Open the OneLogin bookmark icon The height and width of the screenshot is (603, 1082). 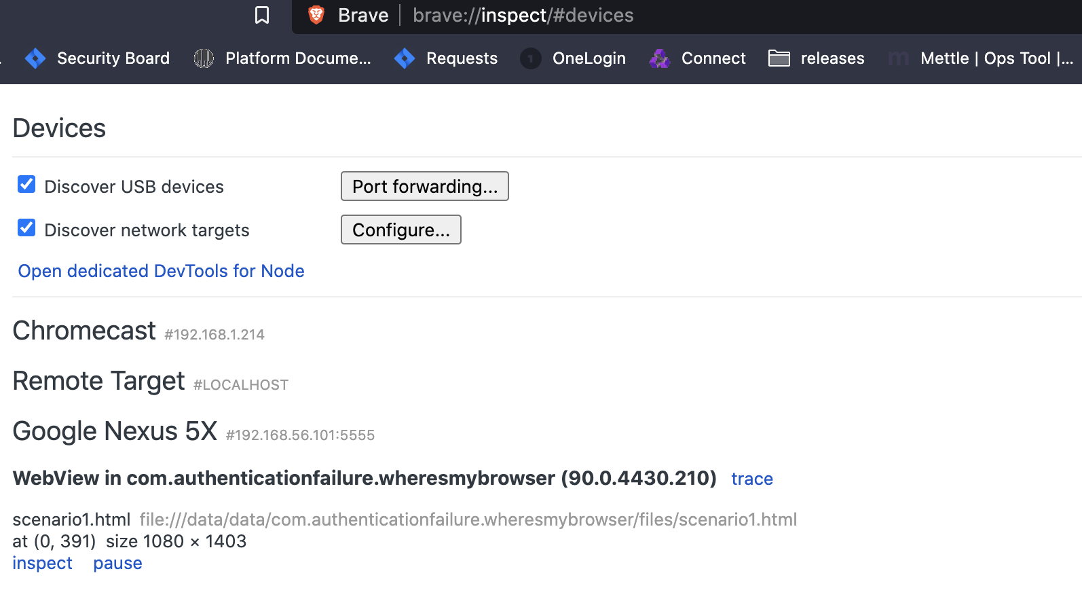(x=531, y=58)
